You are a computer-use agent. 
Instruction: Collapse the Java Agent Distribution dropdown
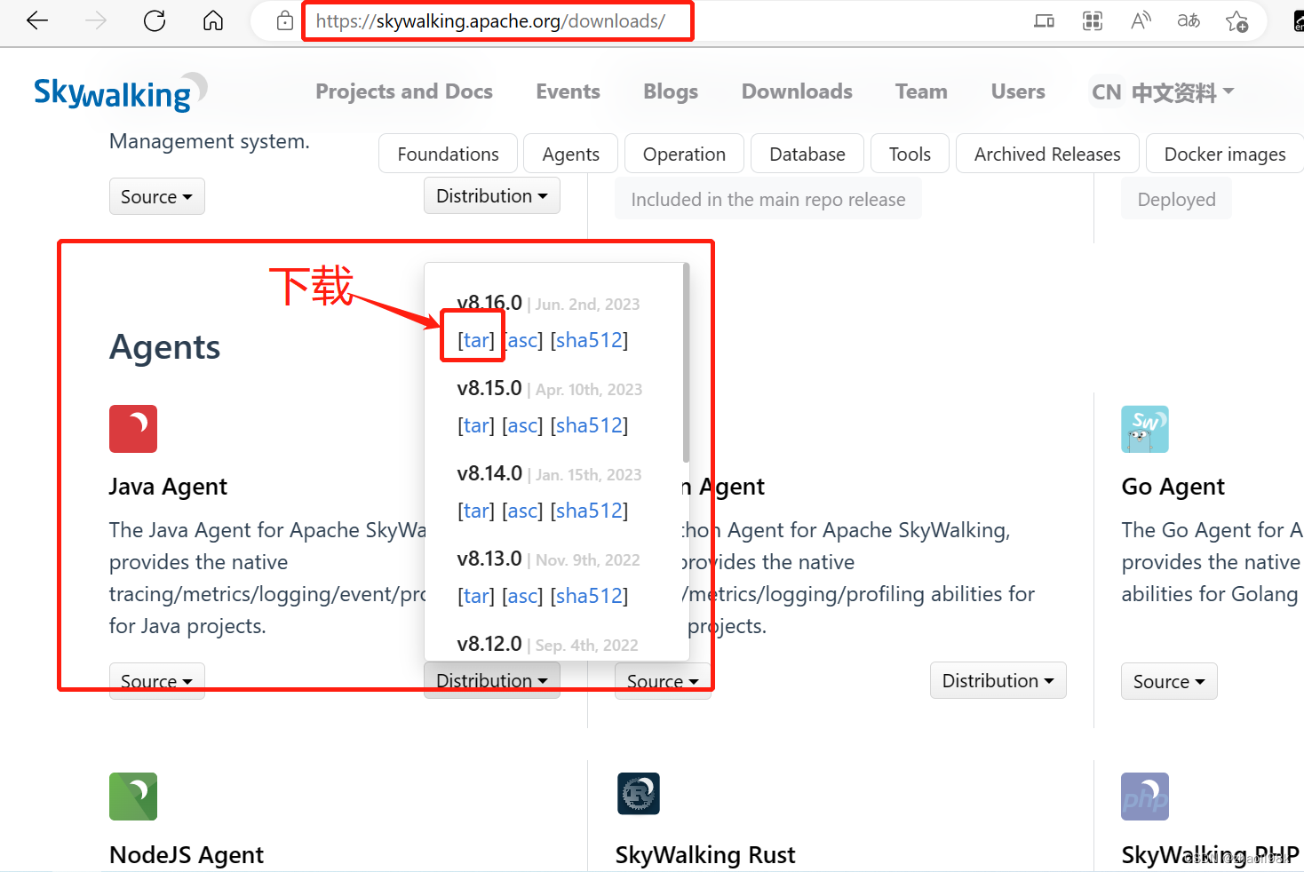click(x=492, y=680)
